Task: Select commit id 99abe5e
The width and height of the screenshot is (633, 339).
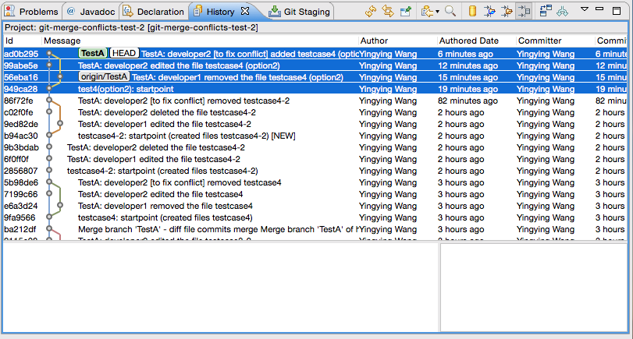Action: pos(21,65)
